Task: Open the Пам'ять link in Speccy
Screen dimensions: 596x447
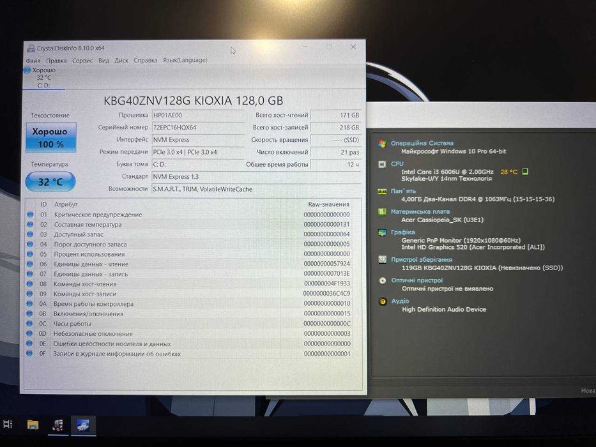Action: 403,191
